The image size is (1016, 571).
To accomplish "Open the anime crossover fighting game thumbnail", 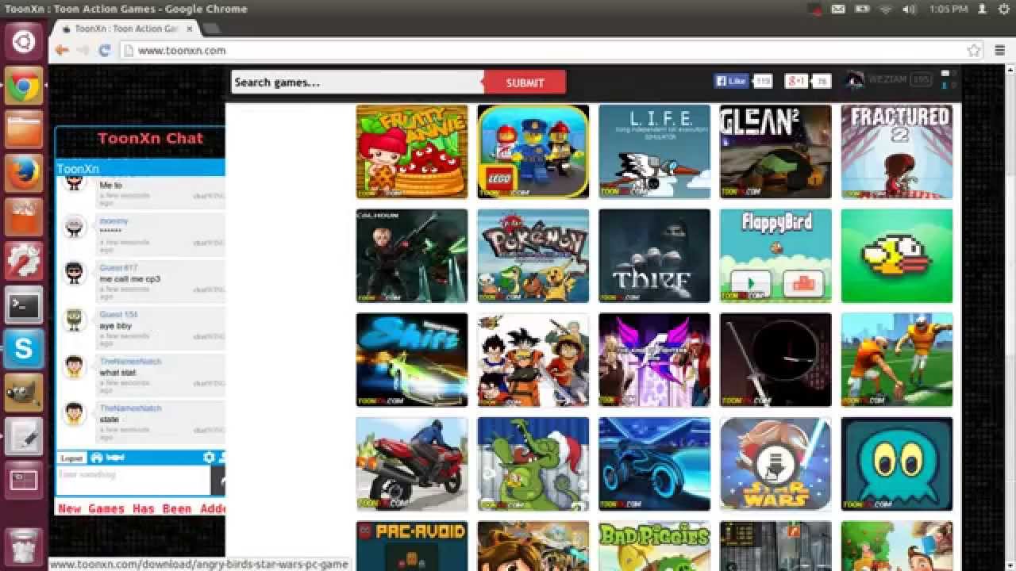I will (x=533, y=359).
